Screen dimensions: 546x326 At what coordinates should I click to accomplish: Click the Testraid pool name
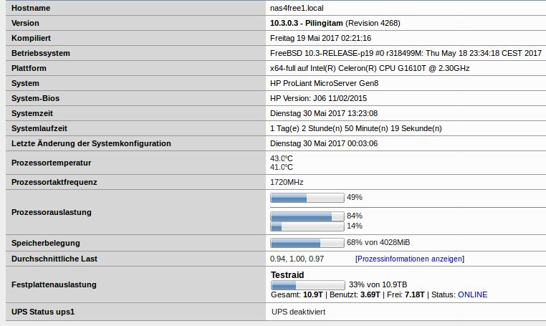(287, 275)
